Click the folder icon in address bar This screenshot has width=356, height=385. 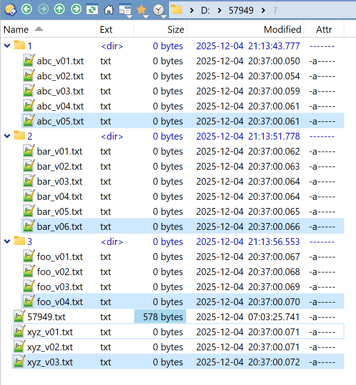point(177,10)
